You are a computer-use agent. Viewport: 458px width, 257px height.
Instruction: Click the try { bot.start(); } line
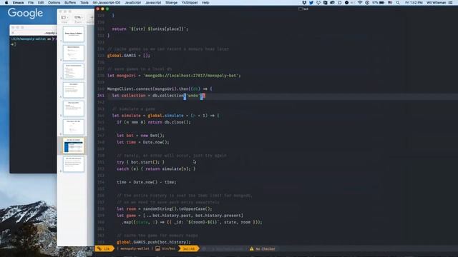pos(140,162)
